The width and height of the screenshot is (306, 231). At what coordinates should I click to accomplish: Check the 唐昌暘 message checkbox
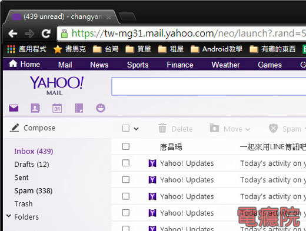[126, 146]
